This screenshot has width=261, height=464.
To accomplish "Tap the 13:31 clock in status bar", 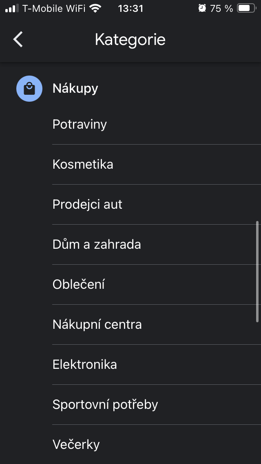I will pyautogui.click(x=130, y=8).
